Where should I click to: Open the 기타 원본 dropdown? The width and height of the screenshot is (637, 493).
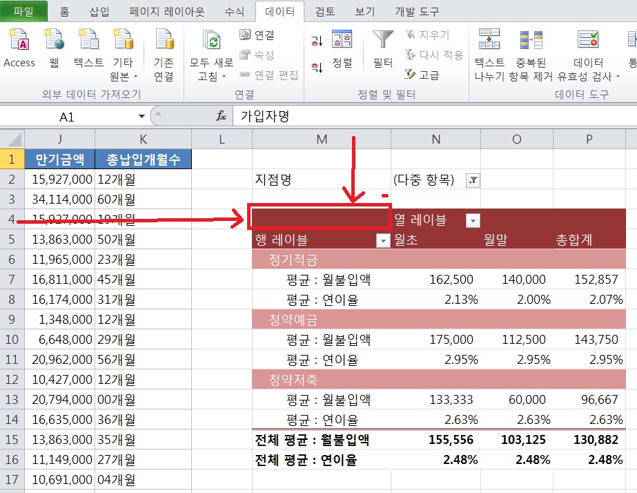coord(125,70)
